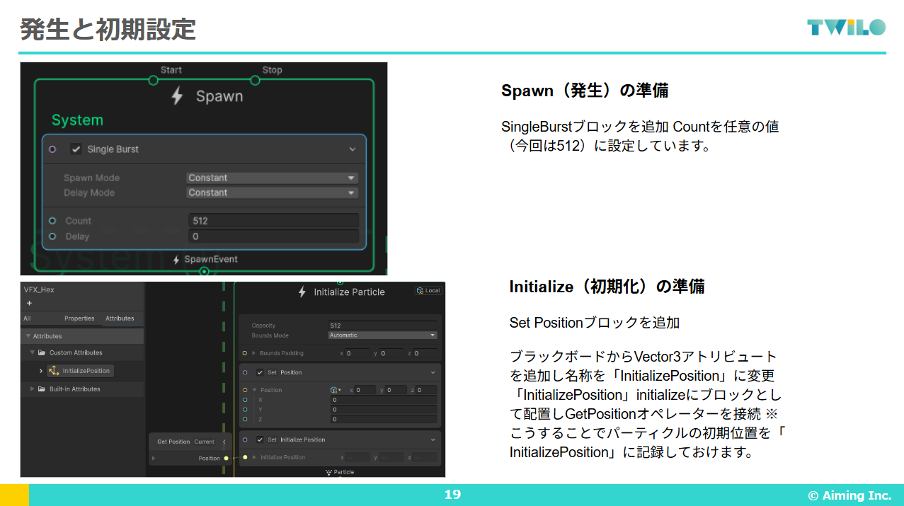904x506 pixels.
Task: Click the plus icon under VFX_Hex
Action: (x=29, y=303)
